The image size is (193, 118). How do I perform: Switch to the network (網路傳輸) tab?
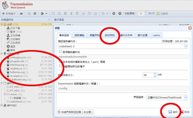[79, 35]
